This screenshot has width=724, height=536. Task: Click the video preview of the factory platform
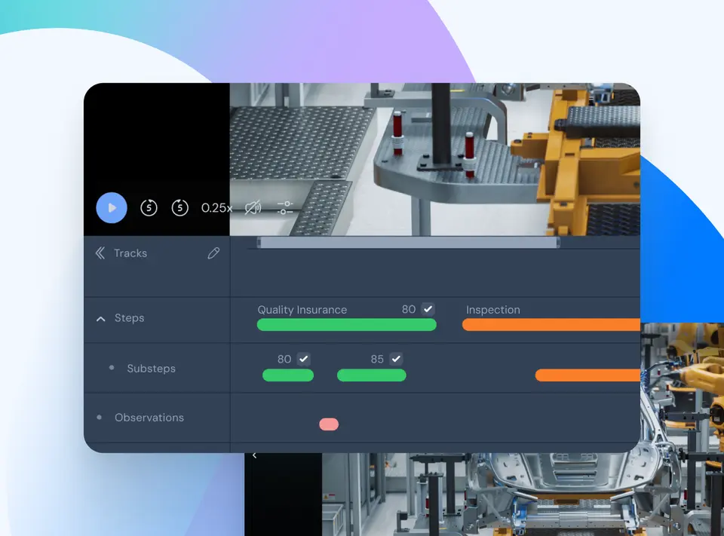coord(435,159)
